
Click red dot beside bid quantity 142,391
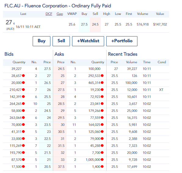pos(23,97)
